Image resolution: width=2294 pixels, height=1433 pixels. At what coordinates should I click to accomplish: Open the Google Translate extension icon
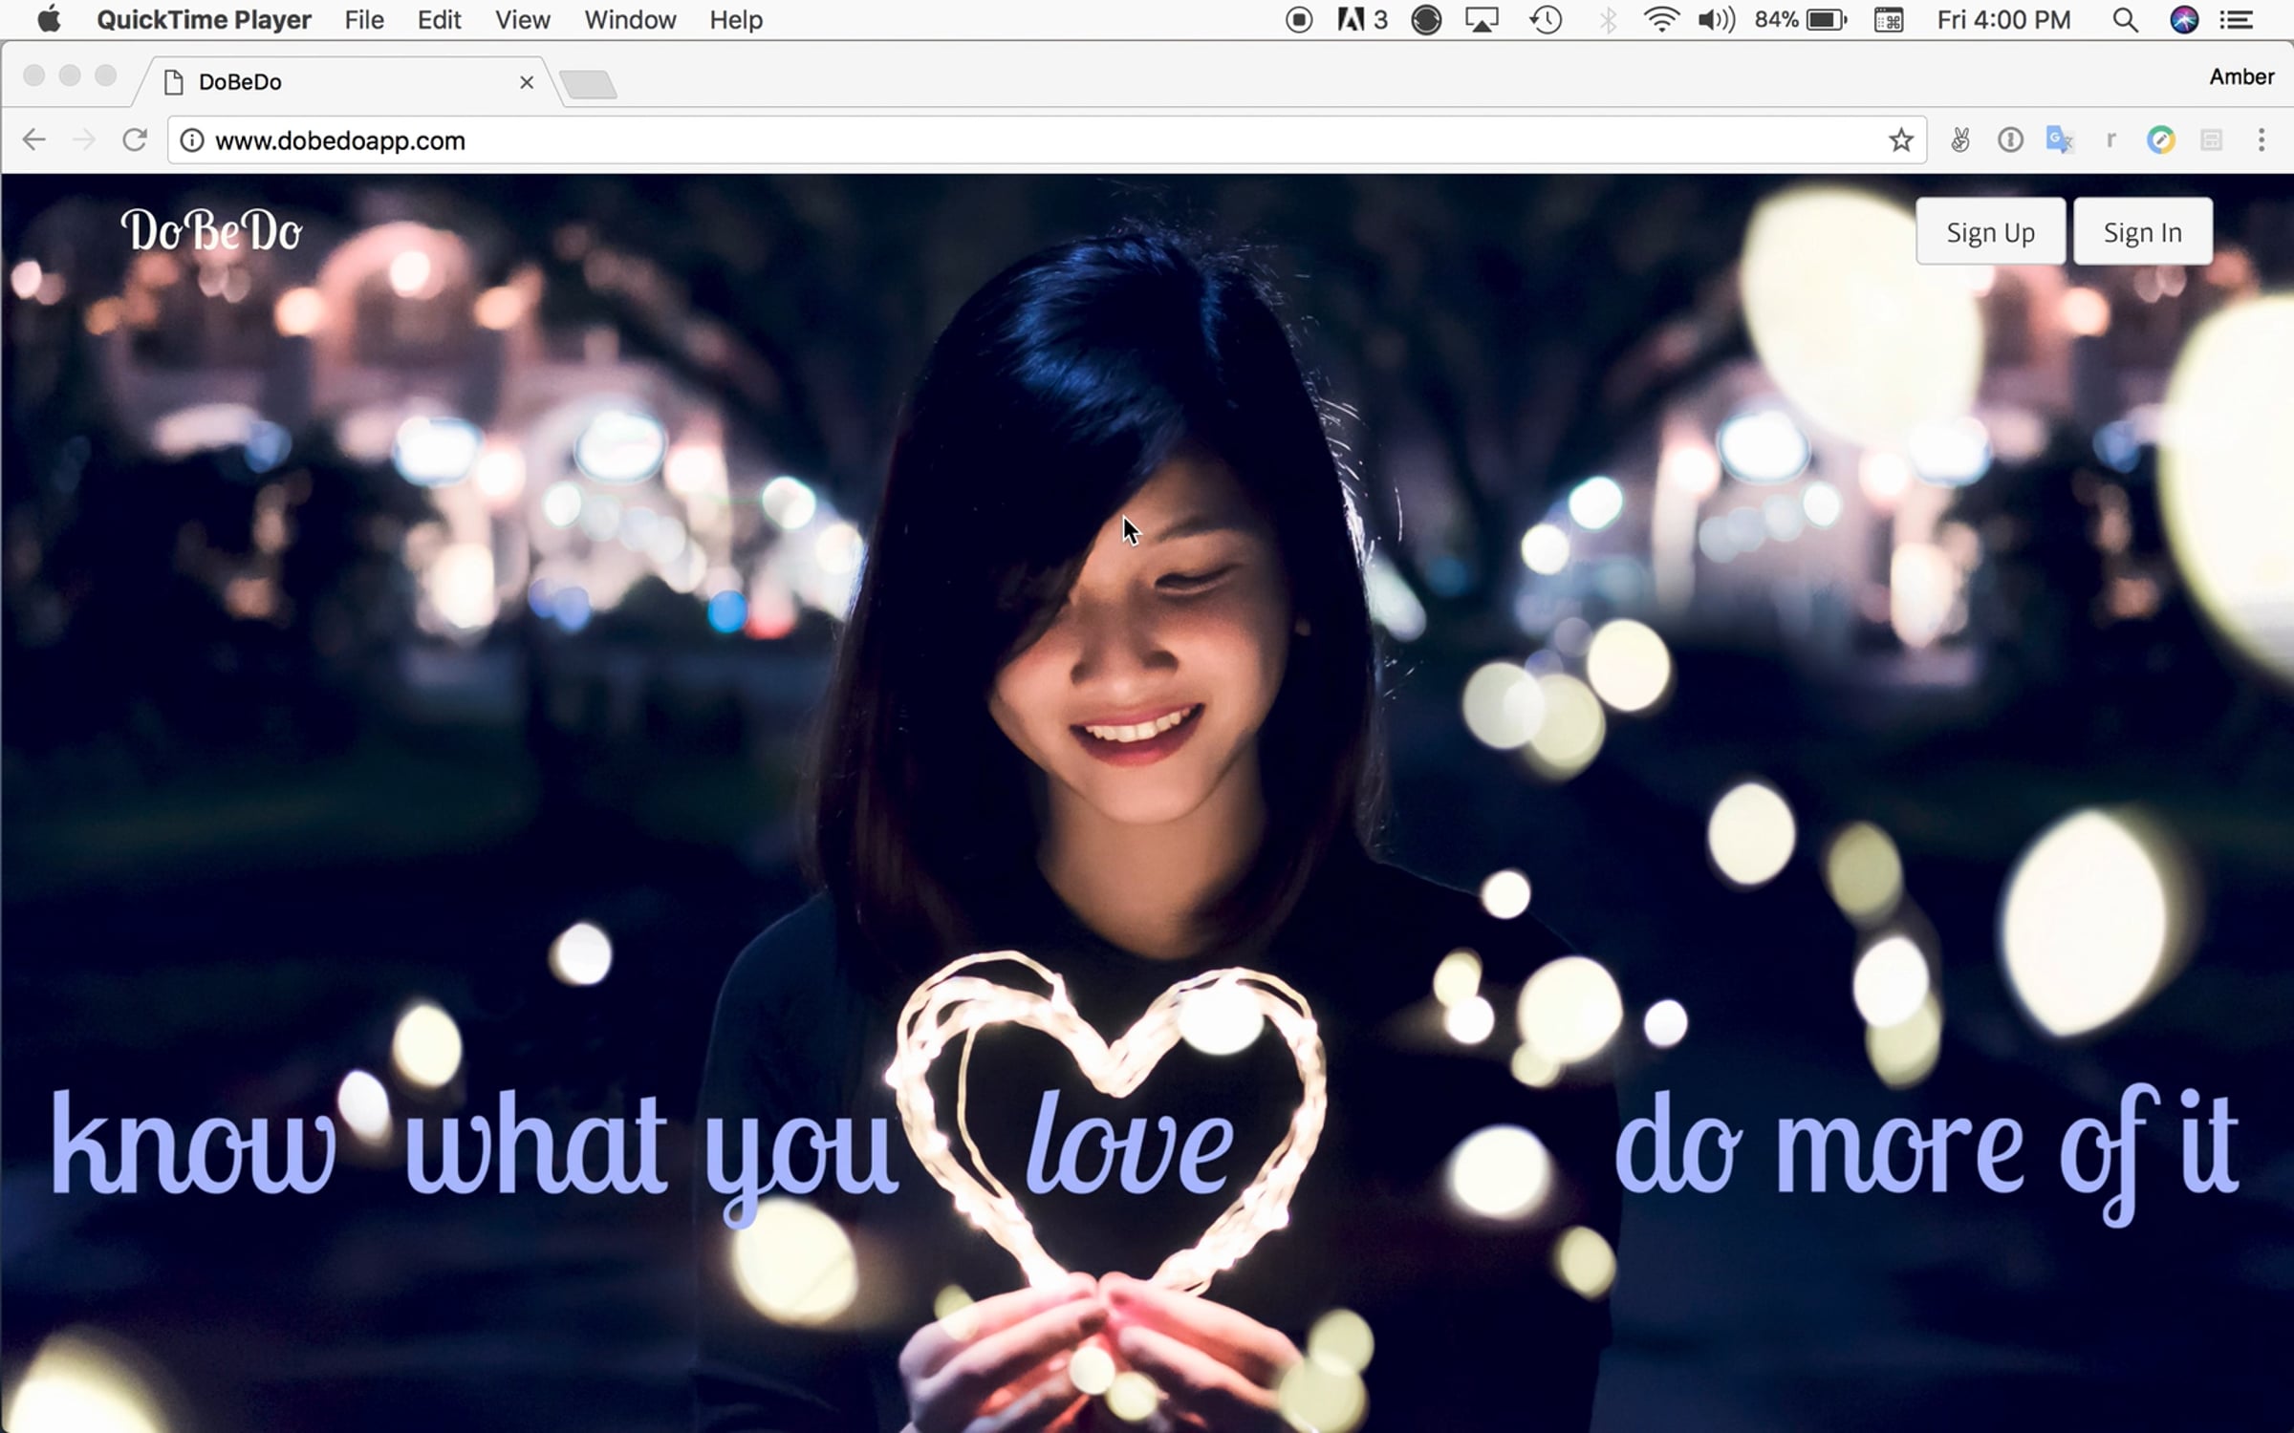(x=2059, y=140)
